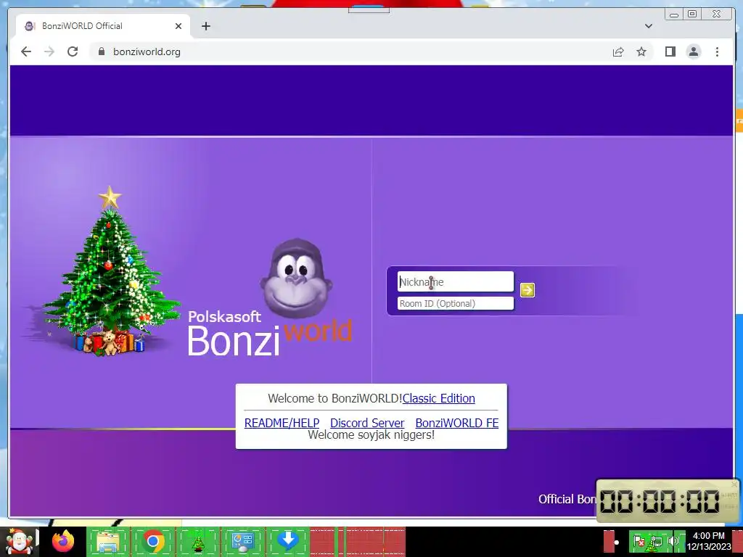Open the Control Panel taskbar icon

pyautogui.click(x=243, y=541)
